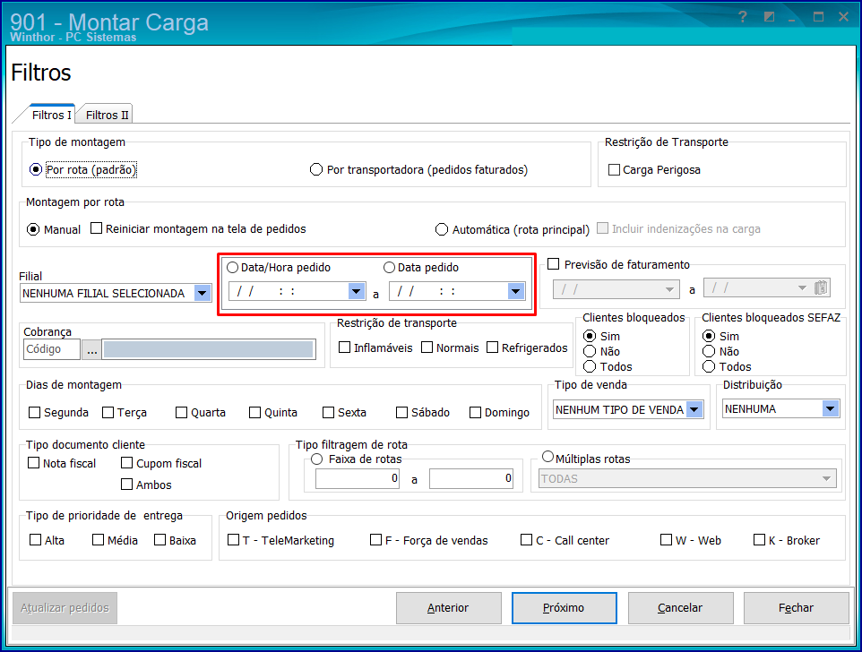Check Baixa delivery priority
Image resolution: width=862 pixels, height=652 pixels.
(160, 540)
